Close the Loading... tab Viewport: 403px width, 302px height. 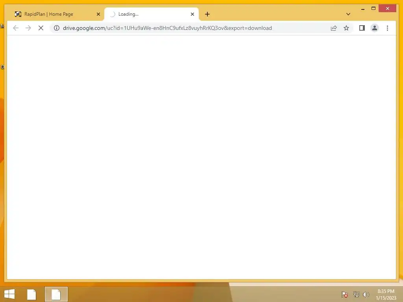point(192,14)
